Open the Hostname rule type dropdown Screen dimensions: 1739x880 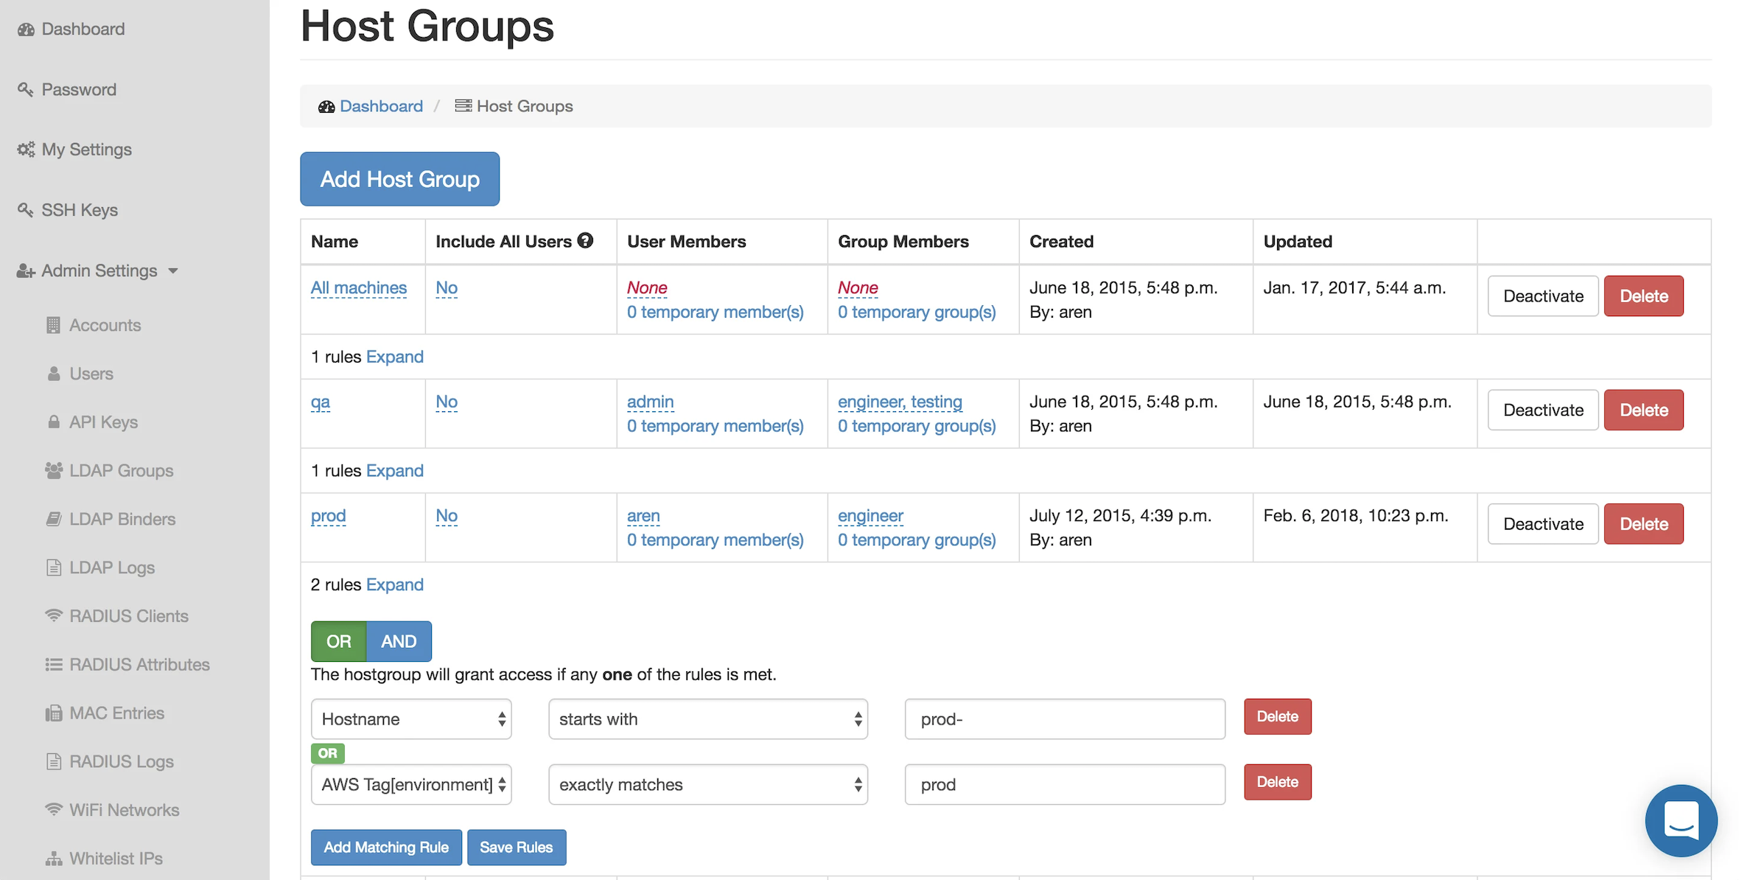(x=411, y=719)
